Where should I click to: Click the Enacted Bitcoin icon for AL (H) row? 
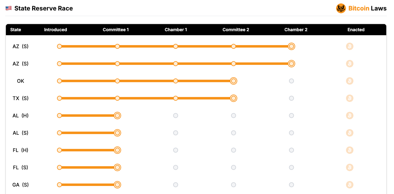point(350,116)
